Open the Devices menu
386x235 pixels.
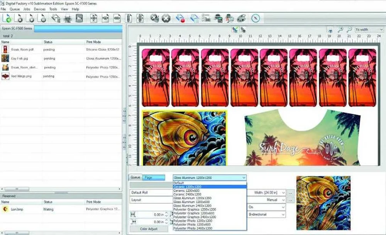tap(39, 9)
